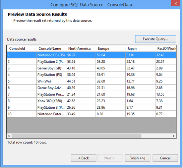Click NorthAmerica value 43.18
The height and width of the screenshot is (168, 183).
(81, 68)
